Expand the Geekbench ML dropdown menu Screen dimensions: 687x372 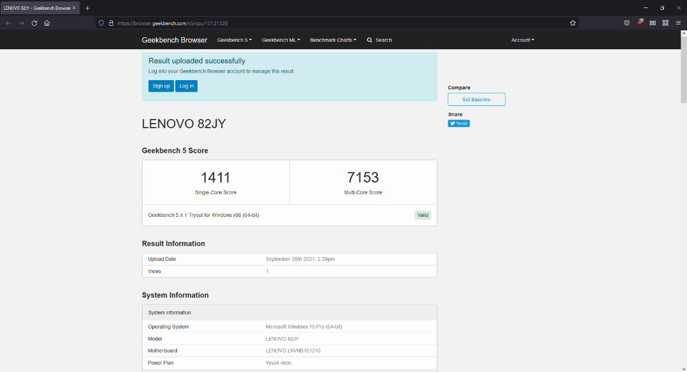[x=281, y=40]
